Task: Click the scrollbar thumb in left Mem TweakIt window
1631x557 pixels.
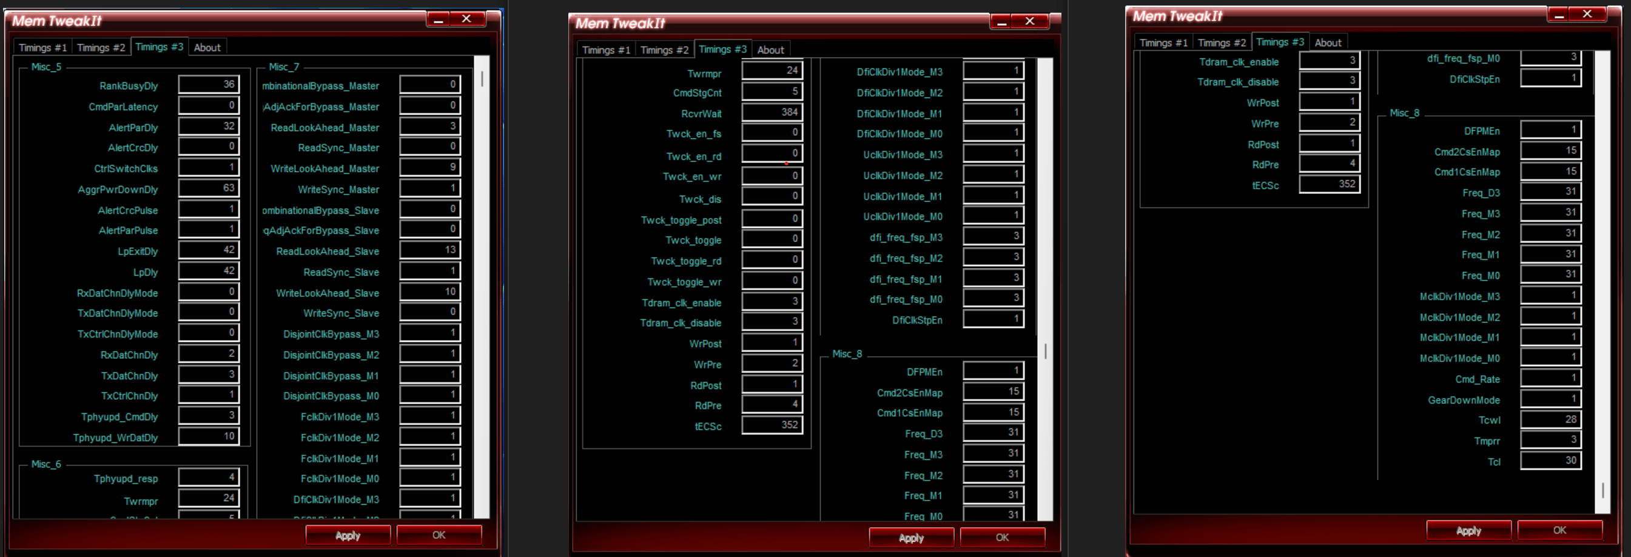Action: click(482, 78)
